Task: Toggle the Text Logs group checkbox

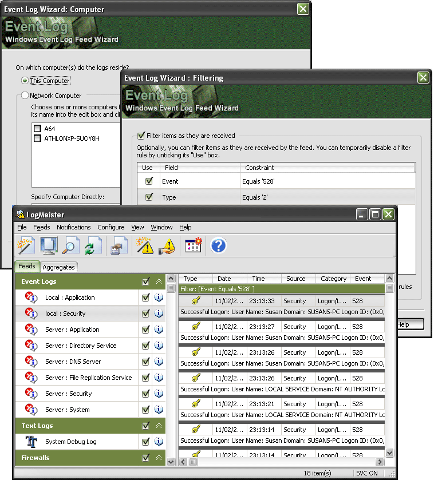Action: 146,426
